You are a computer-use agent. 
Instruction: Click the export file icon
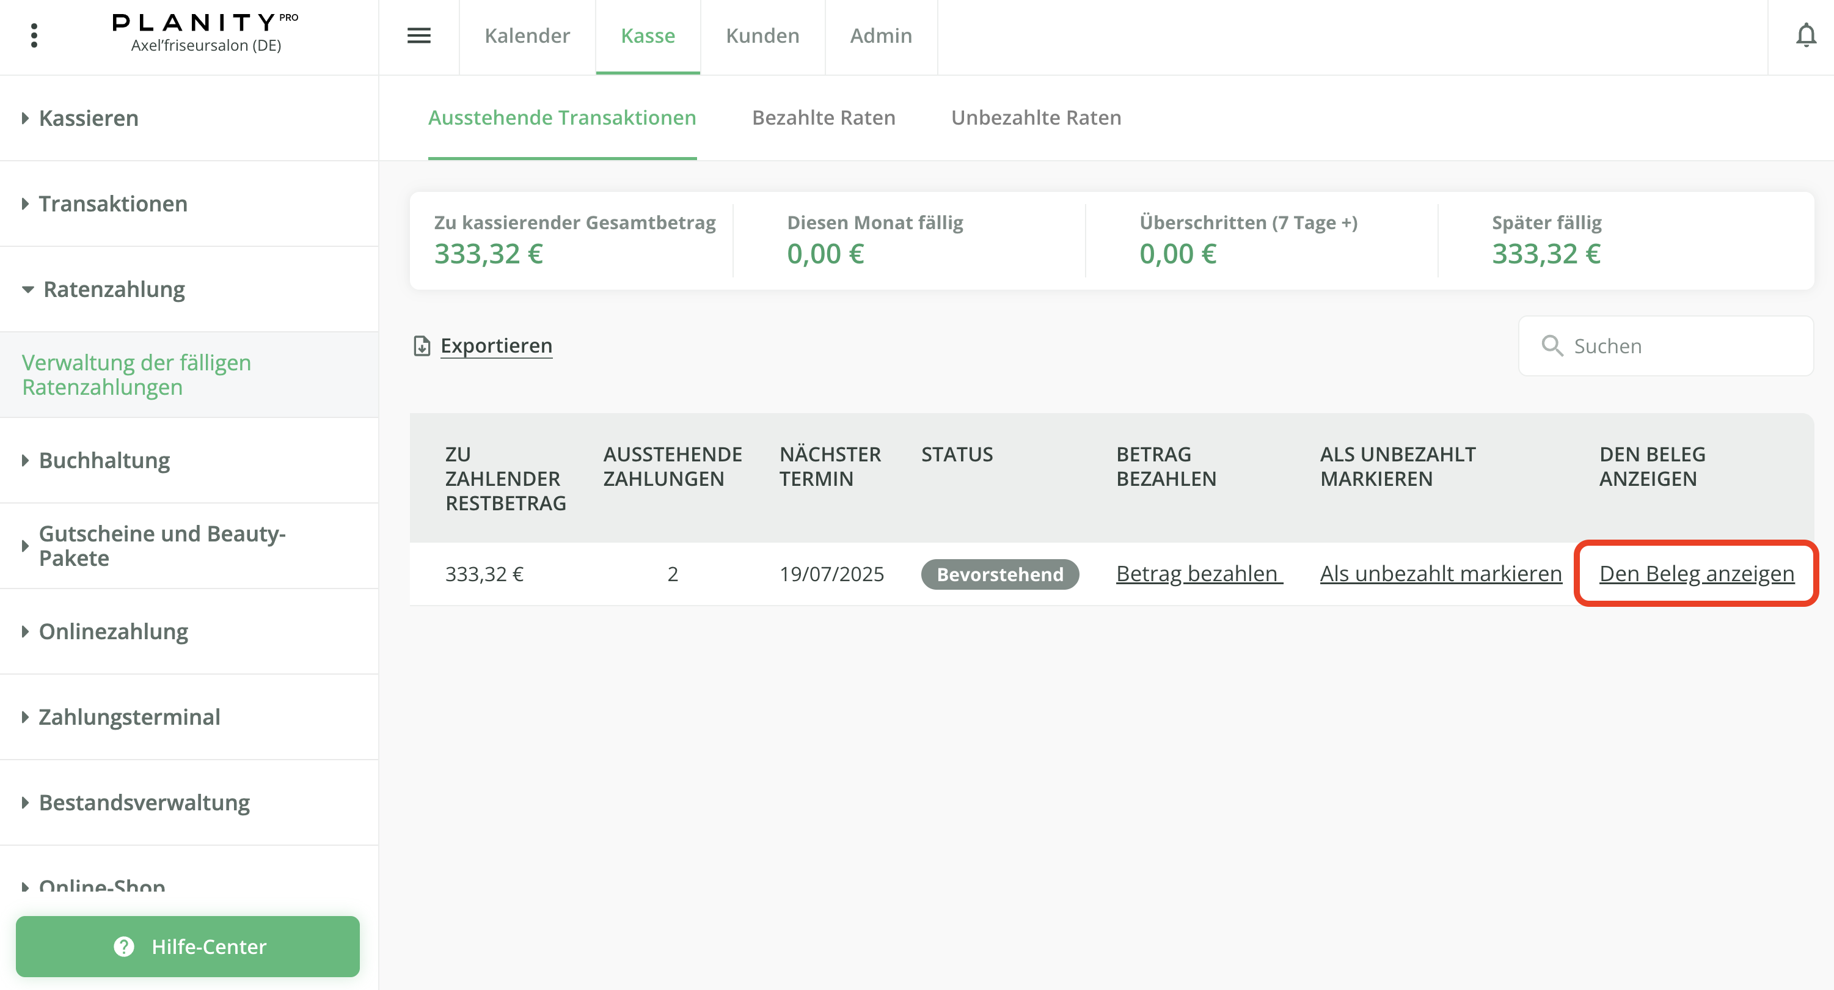(422, 346)
